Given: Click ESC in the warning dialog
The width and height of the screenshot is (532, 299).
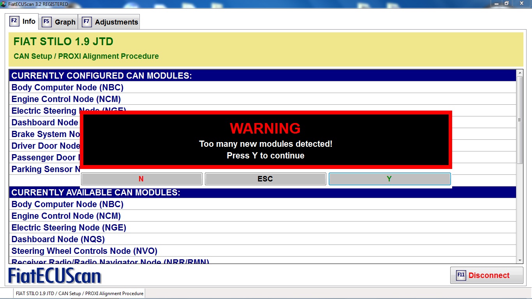Looking at the screenshot, I should (x=265, y=179).
